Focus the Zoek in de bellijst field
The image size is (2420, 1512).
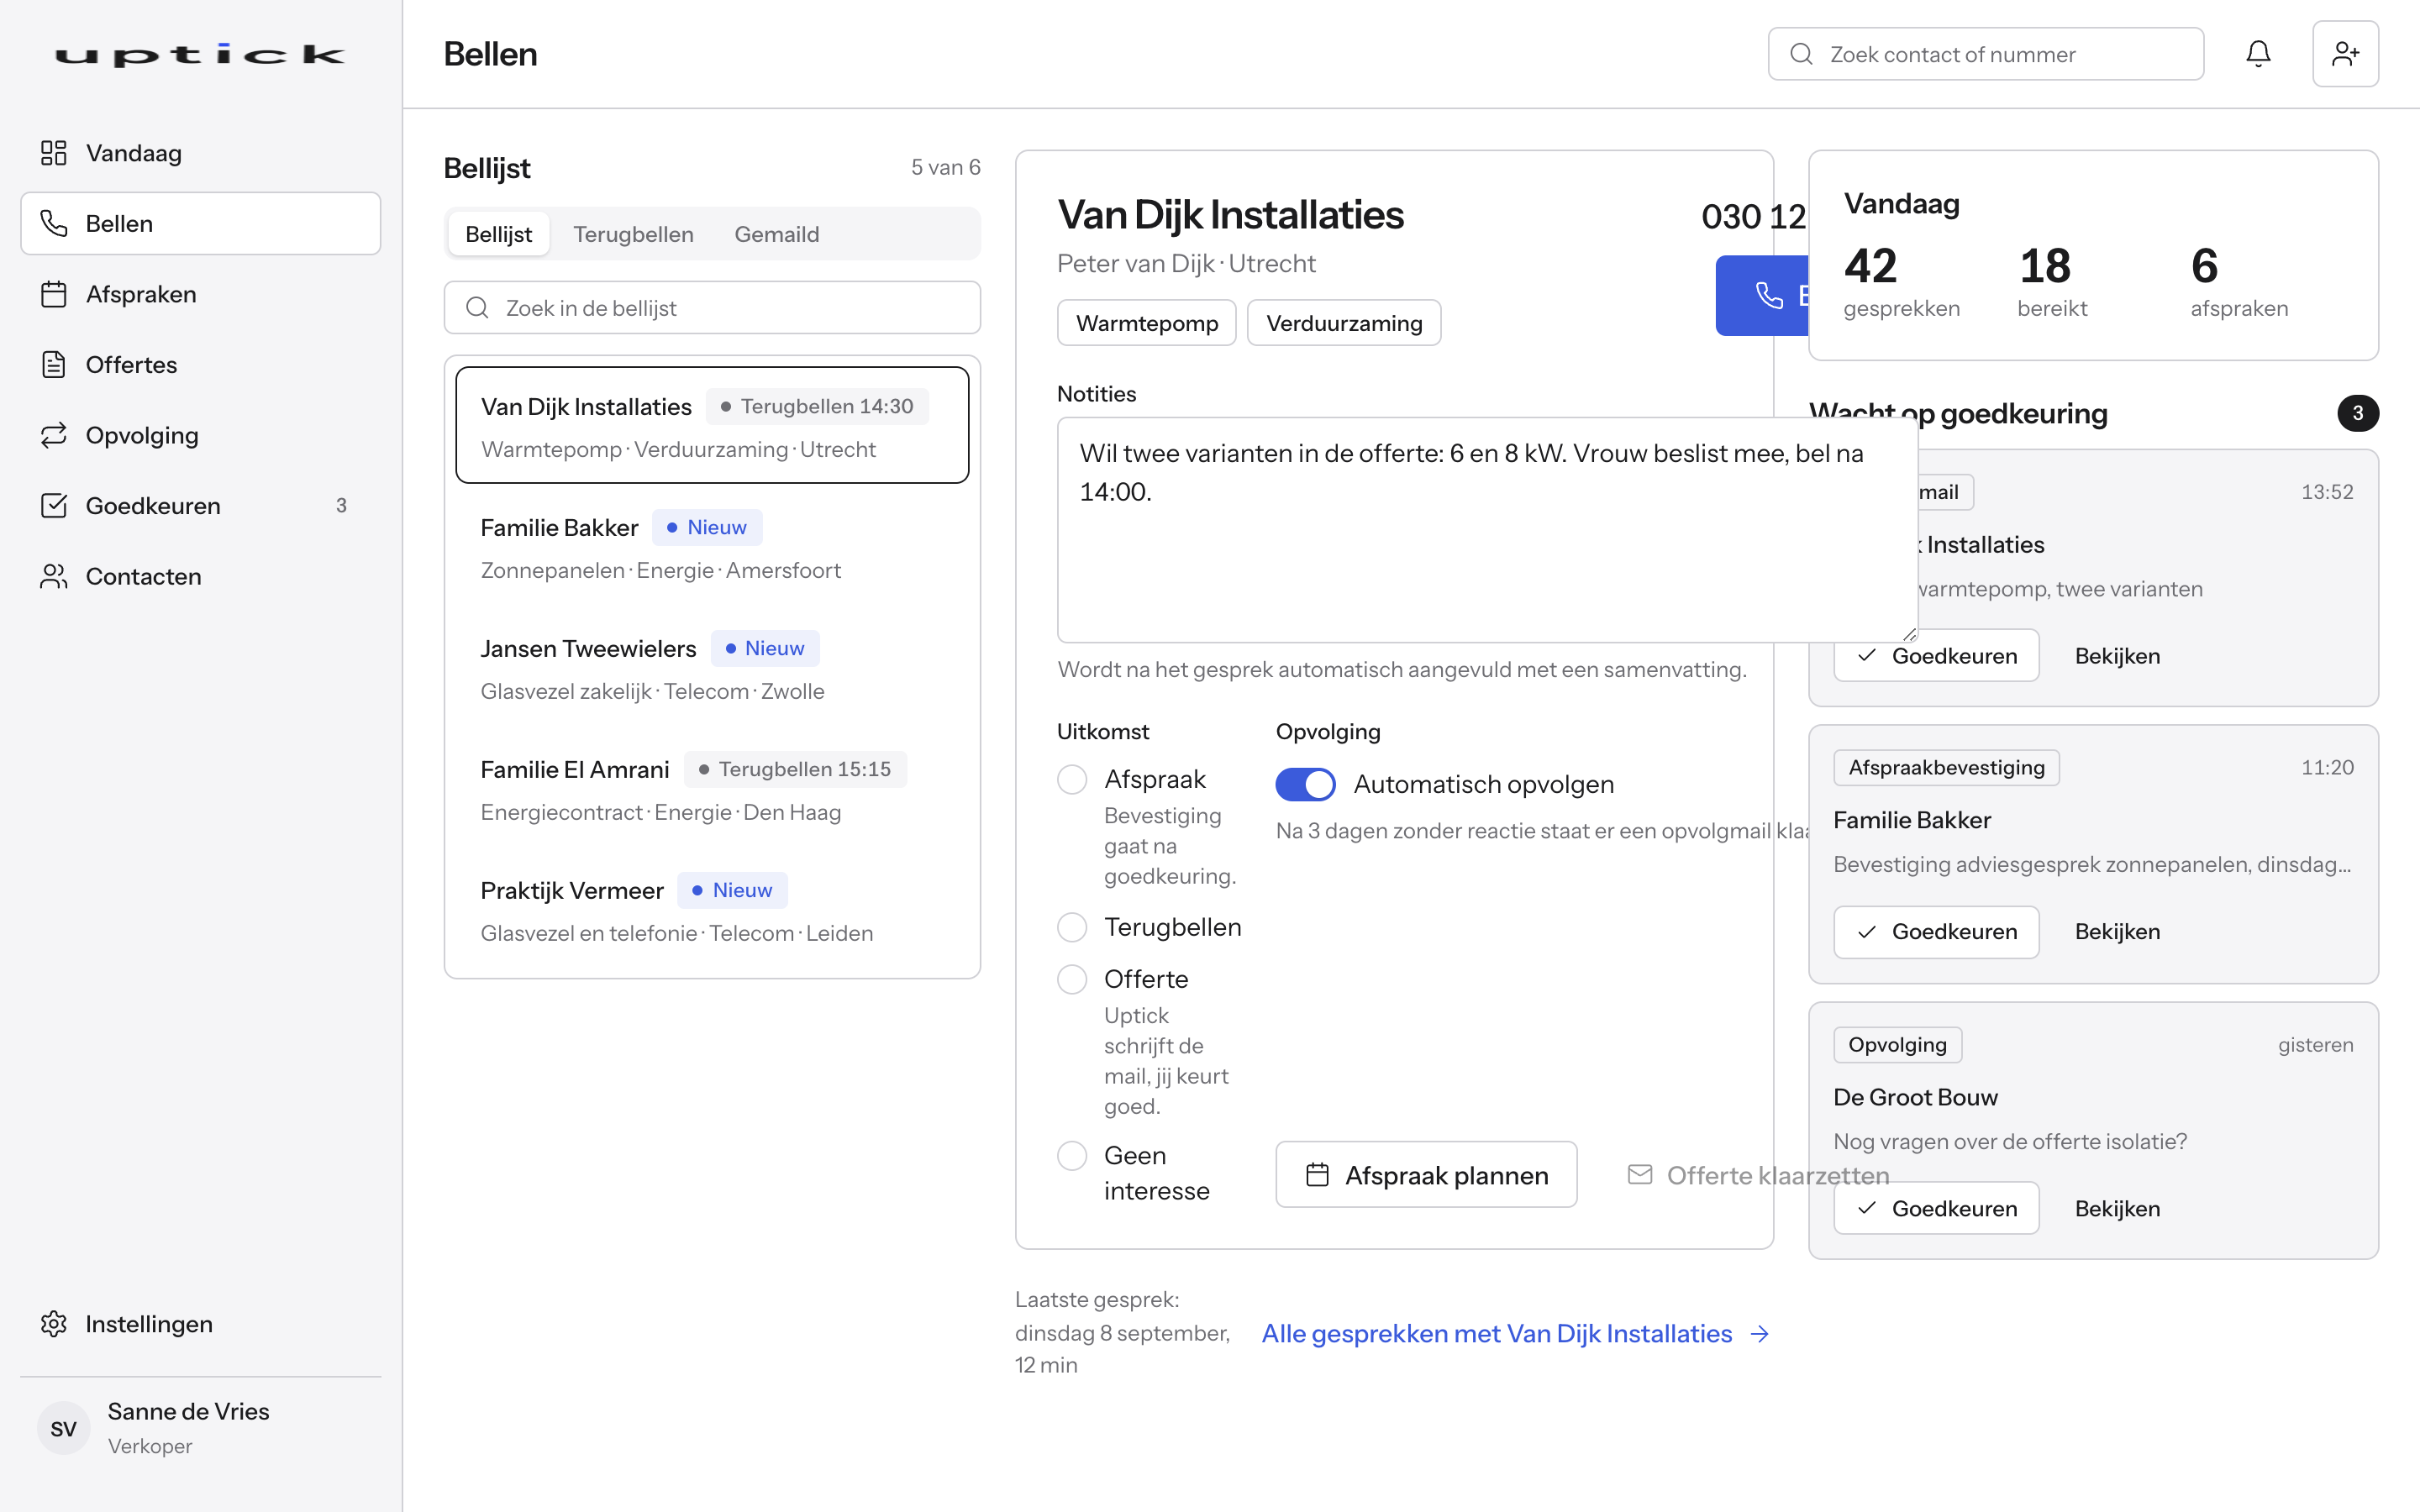tap(712, 308)
